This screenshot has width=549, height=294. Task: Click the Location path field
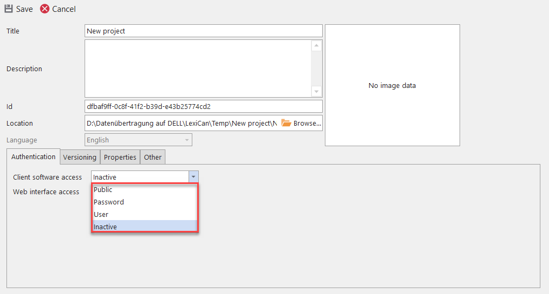(x=182, y=124)
